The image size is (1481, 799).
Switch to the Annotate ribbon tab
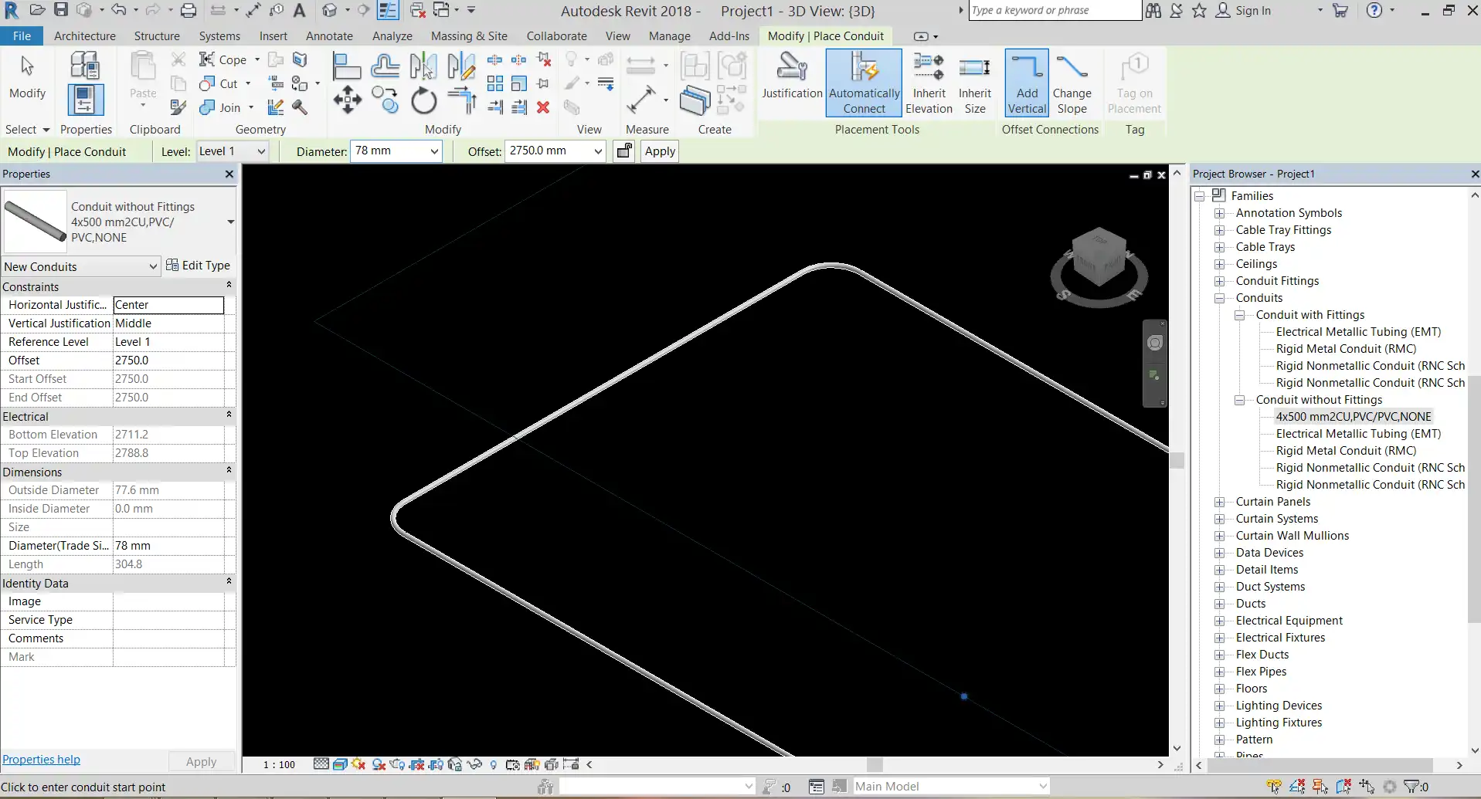coord(329,36)
